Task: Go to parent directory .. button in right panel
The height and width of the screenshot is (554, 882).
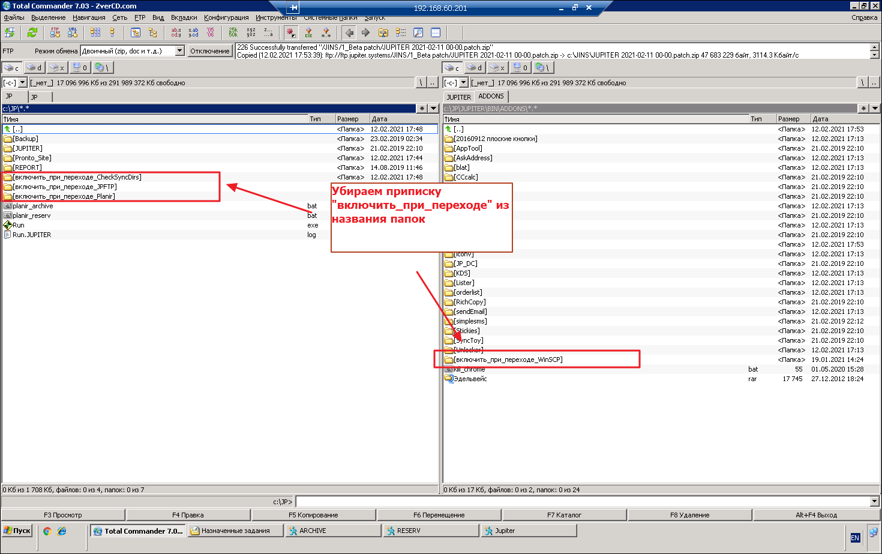Action: click(x=874, y=83)
